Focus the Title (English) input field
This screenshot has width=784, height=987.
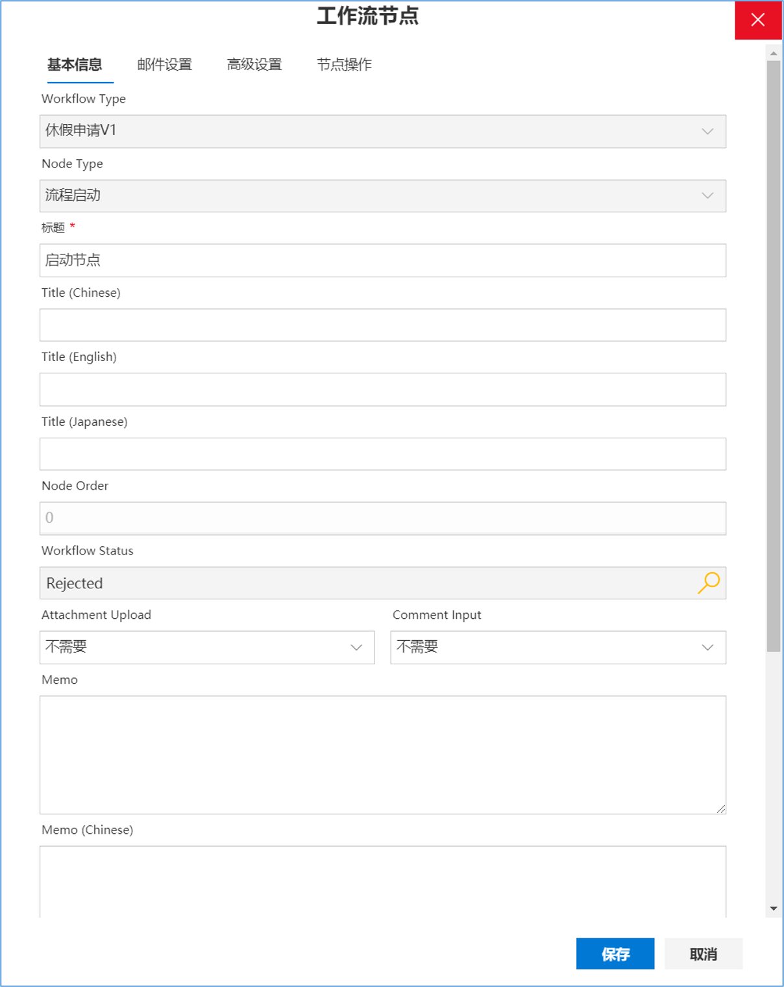[383, 390]
